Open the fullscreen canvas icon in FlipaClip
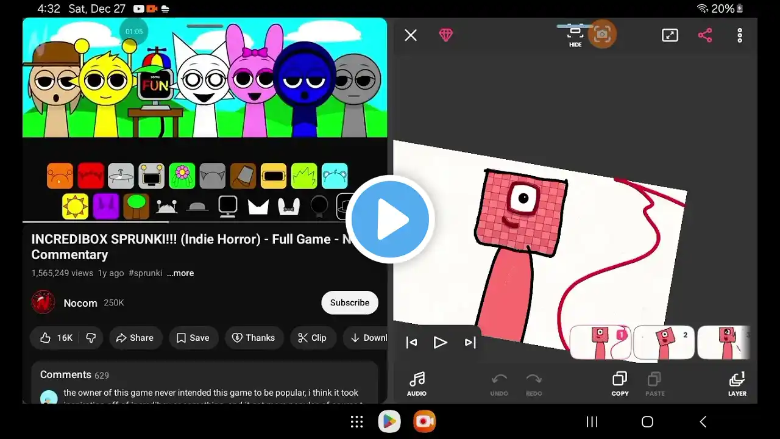The width and height of the screenshot is (780, 439). tap(670, 35)
